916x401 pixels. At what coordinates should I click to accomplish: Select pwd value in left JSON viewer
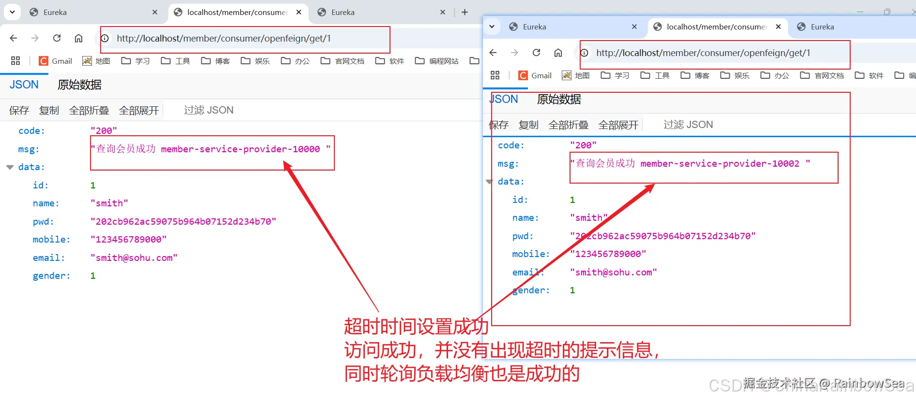pyautogui.click(x=183, y=221)
